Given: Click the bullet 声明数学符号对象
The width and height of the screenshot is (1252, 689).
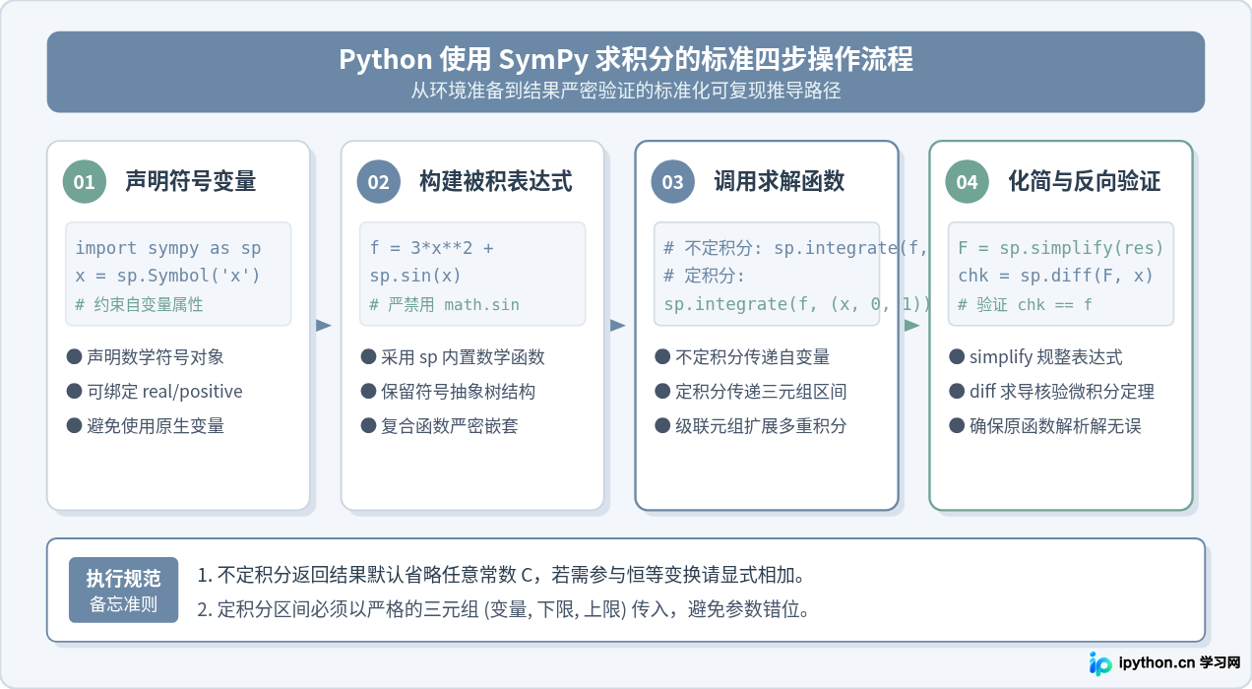Looking at the screenshot, I should (146, 357).
